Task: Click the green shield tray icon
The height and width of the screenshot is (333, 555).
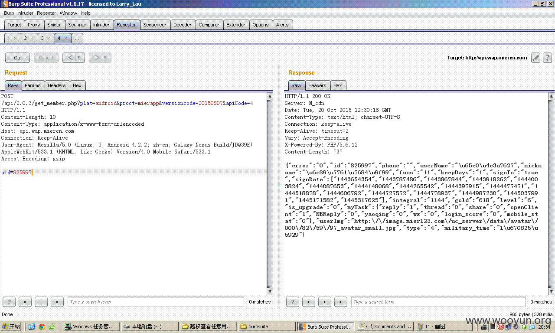Action: point(523,326)
